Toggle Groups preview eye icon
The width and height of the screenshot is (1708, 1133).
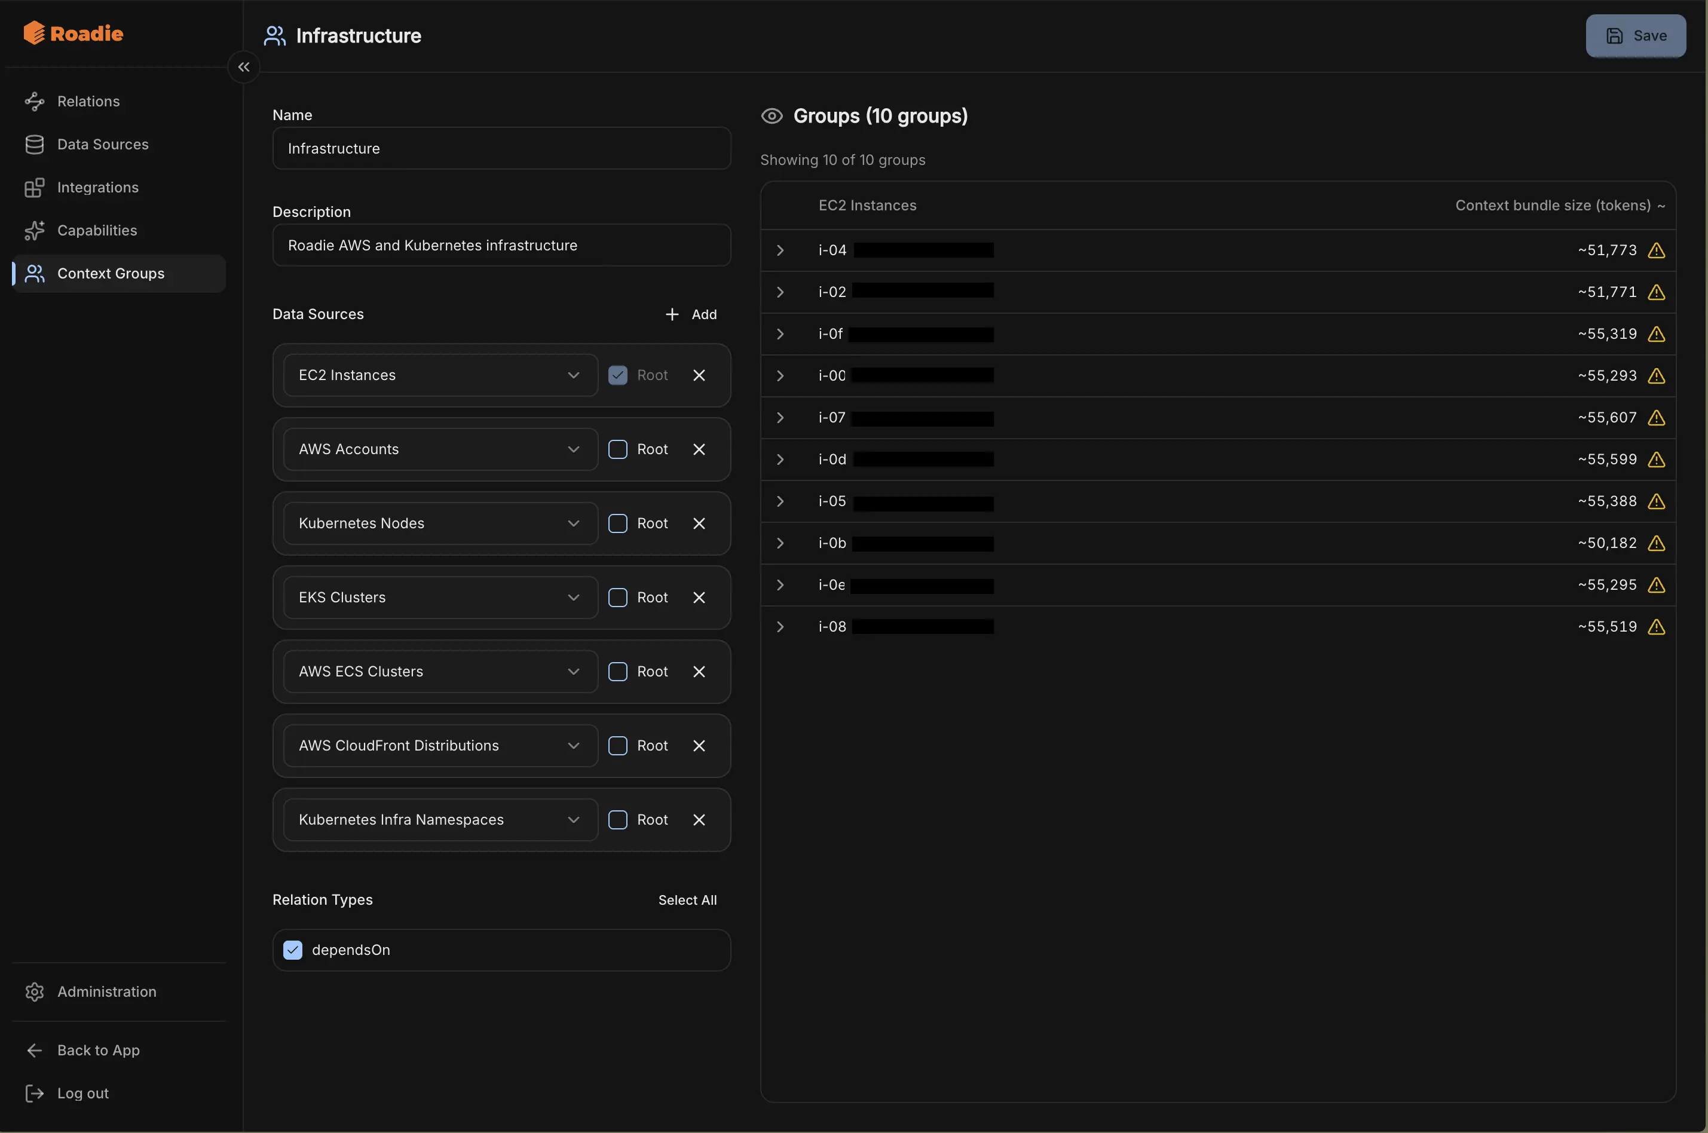(x=772, y=115)
